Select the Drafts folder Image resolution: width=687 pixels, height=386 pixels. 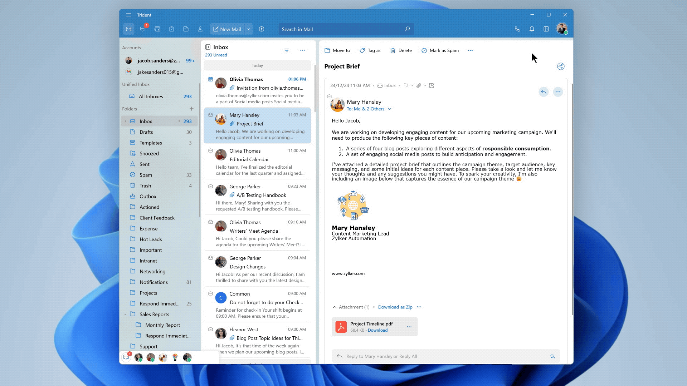pos(146,132)
